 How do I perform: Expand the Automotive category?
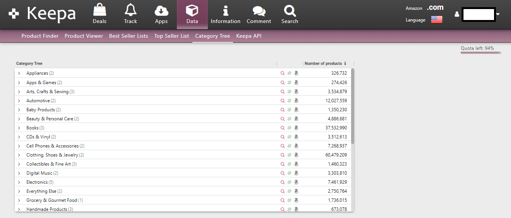(x=19, y=100)
